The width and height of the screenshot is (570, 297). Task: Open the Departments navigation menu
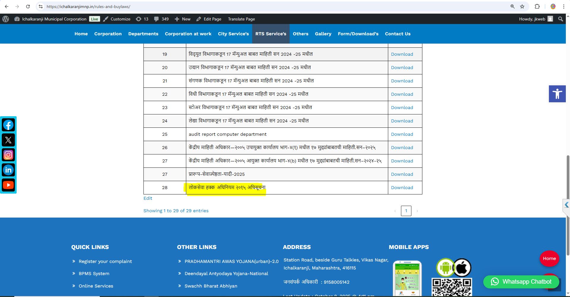(143, 34)
